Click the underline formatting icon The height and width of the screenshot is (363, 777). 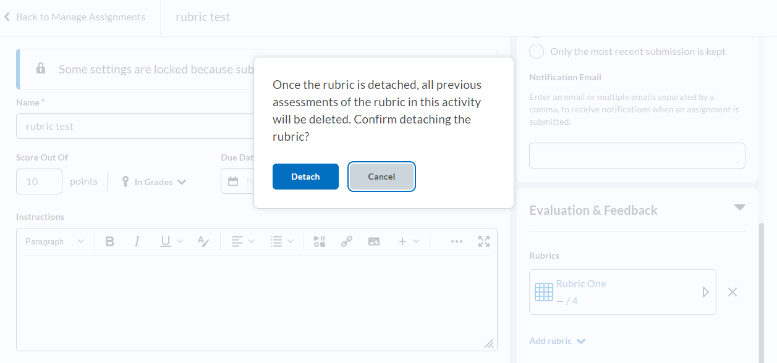coord(166,241)
